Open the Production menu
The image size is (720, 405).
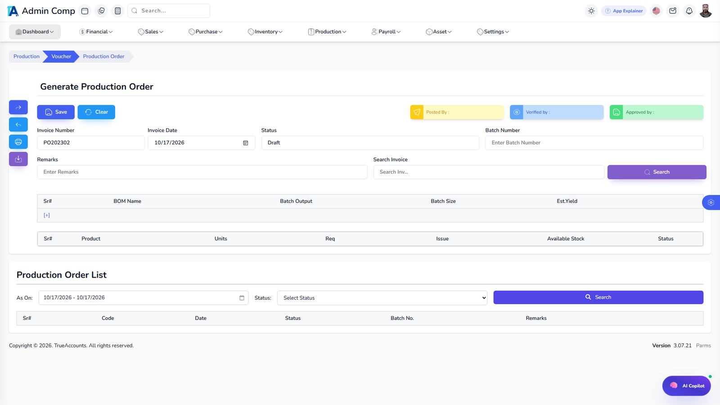point(327,32)
